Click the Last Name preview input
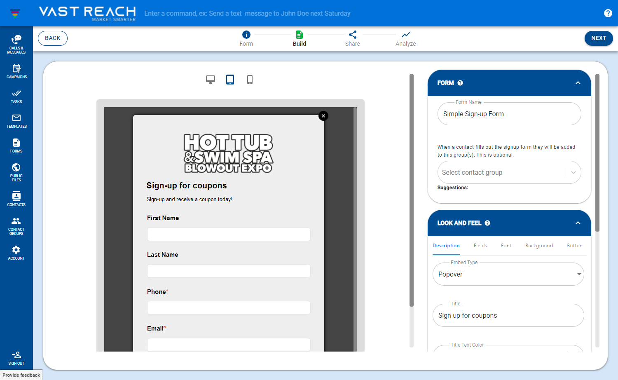 (229, 271)
